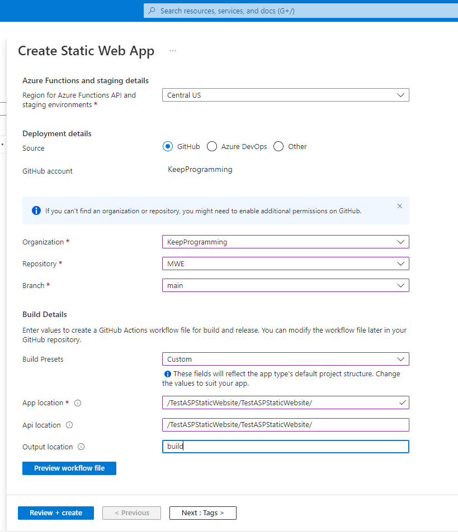Show info tooltip for App location
The height and width of the screenshot is (532, 458).
78,403
